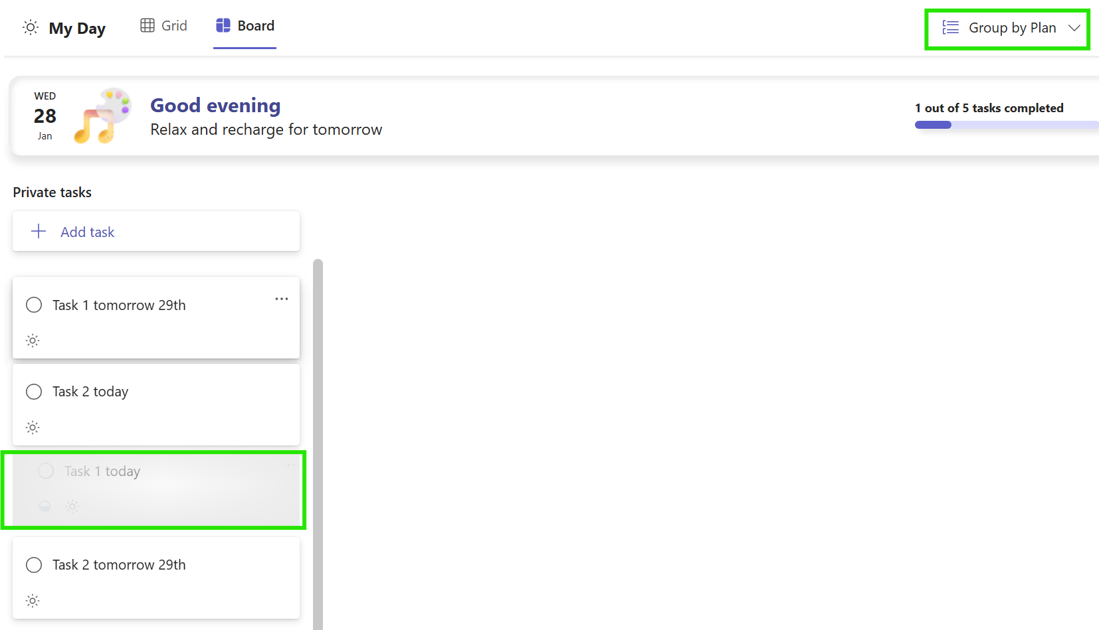Viewport: 1099px width, 630px height.
Task: Click the Add task button
Action: pos(156,231)
